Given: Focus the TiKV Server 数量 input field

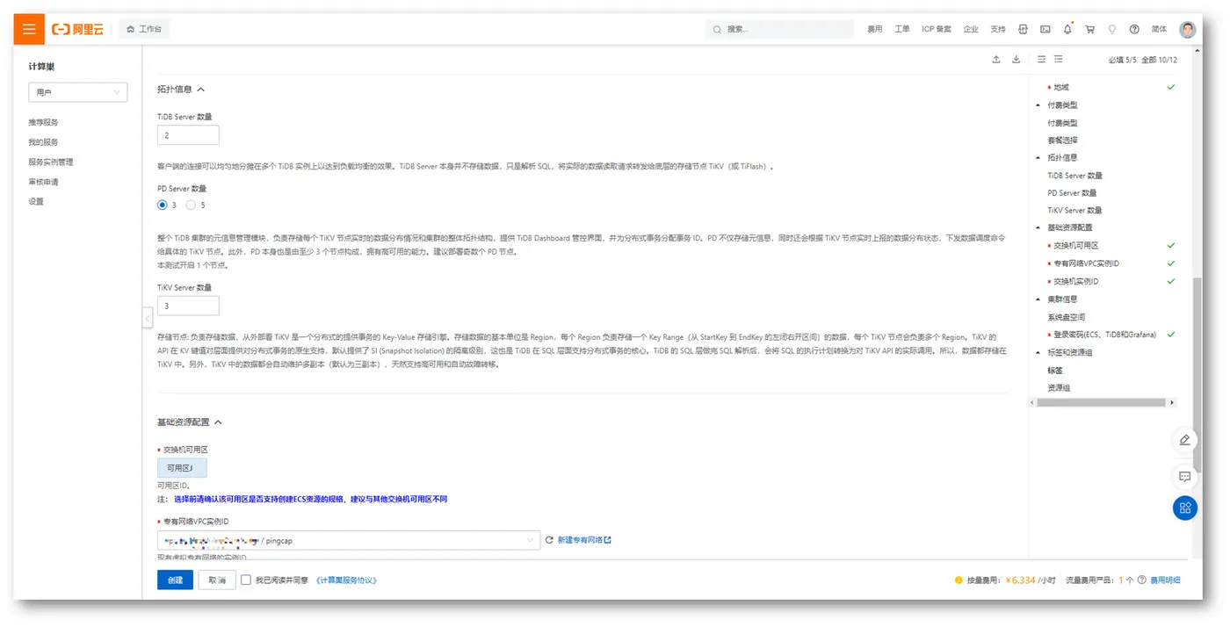Looking at the screenshot, I should [x=188, y=306].
